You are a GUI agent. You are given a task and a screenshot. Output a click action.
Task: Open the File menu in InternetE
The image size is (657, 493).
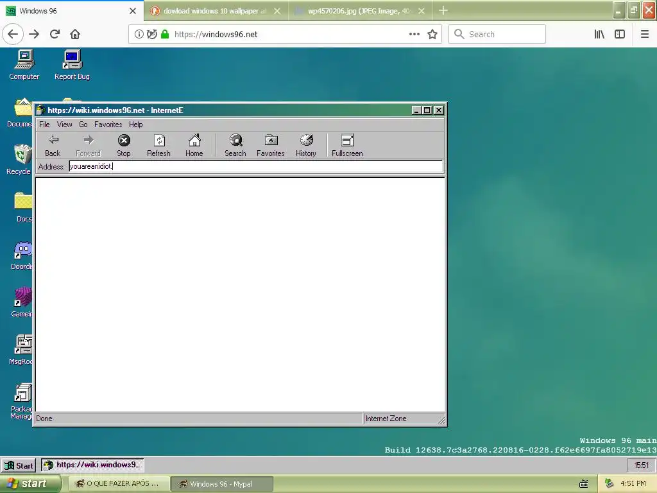(x=44, y=125)
